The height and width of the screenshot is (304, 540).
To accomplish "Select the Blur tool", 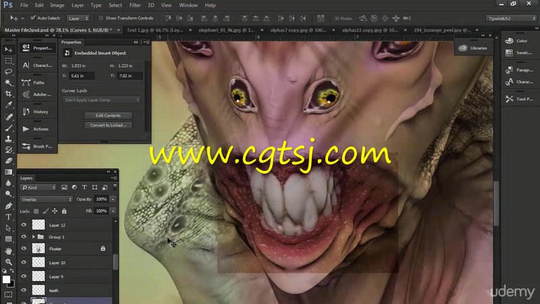I will [x=9, y=183].
